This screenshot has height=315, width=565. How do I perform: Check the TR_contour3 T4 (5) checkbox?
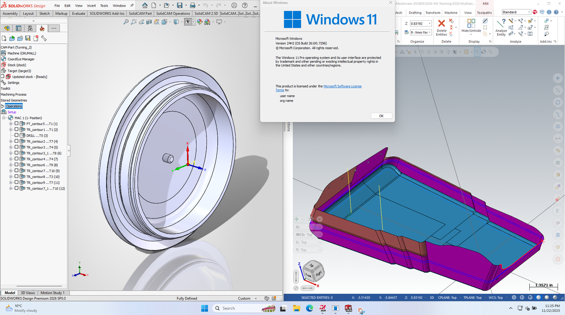point(17,147)
